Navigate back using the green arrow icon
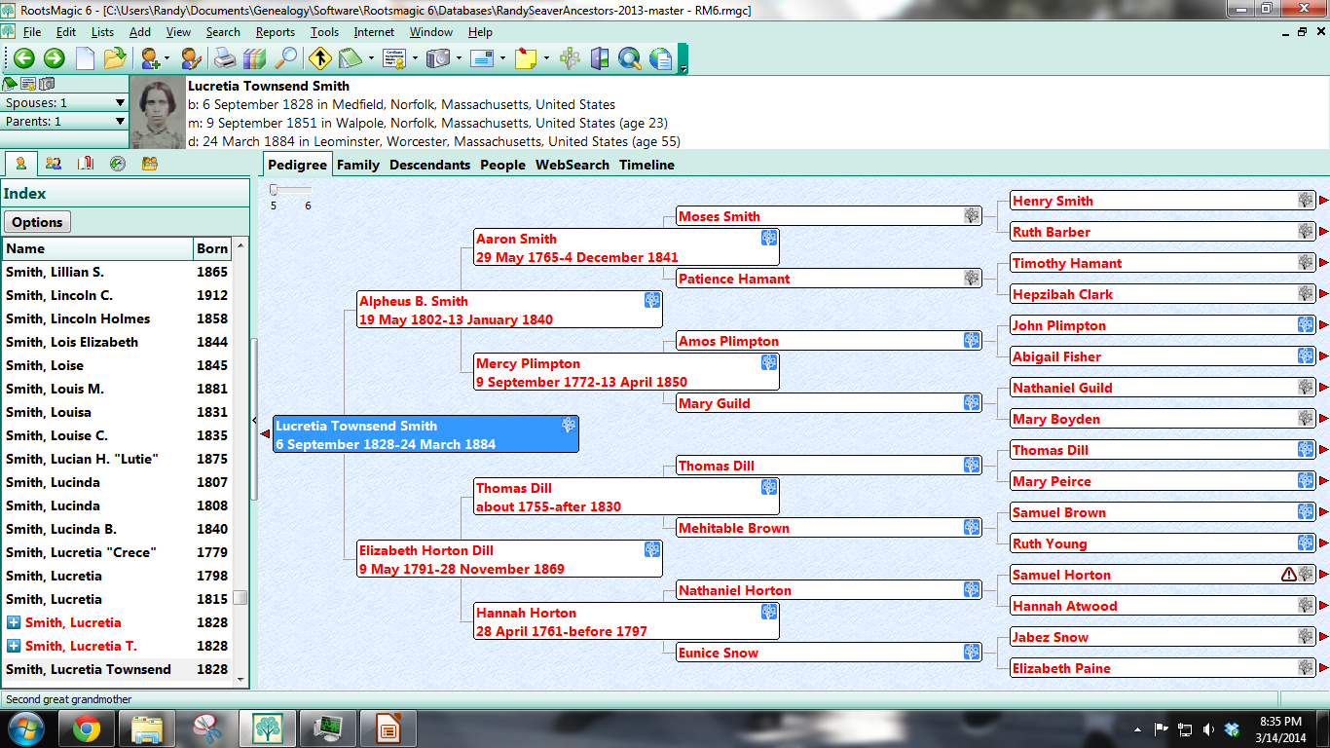 pyautogui.click(x=22, y=58)
